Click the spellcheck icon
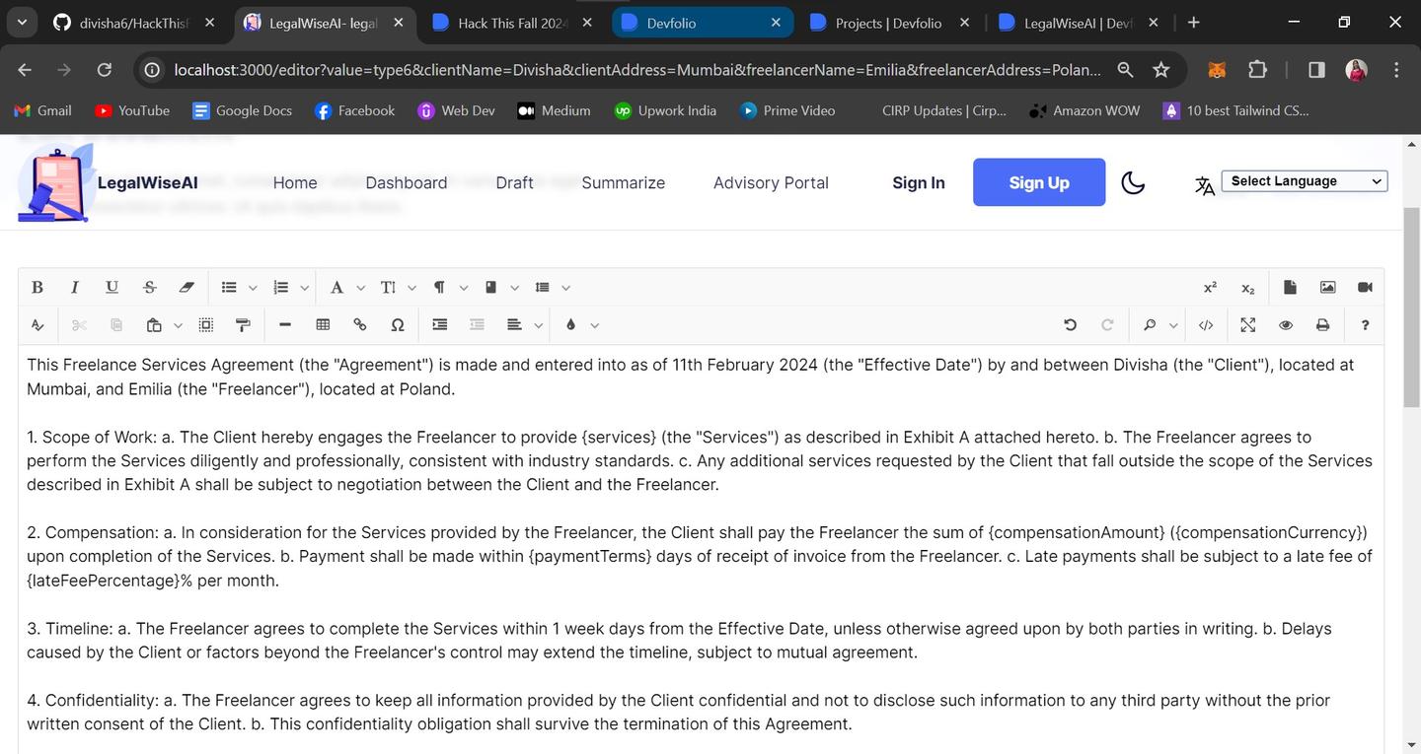Screen dimensions: 1421x754 (x=37, y=324)
